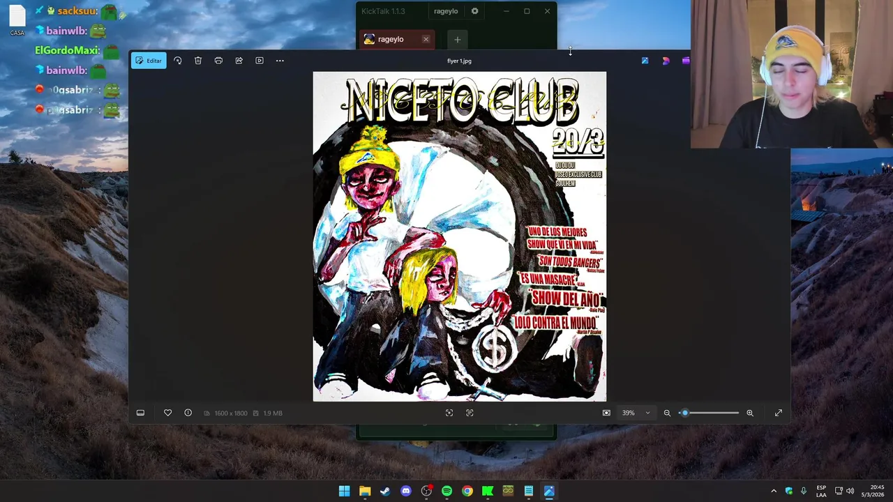Share the image via the share icon
This screenshot has width=893, height=502.
tap(239, 61)
